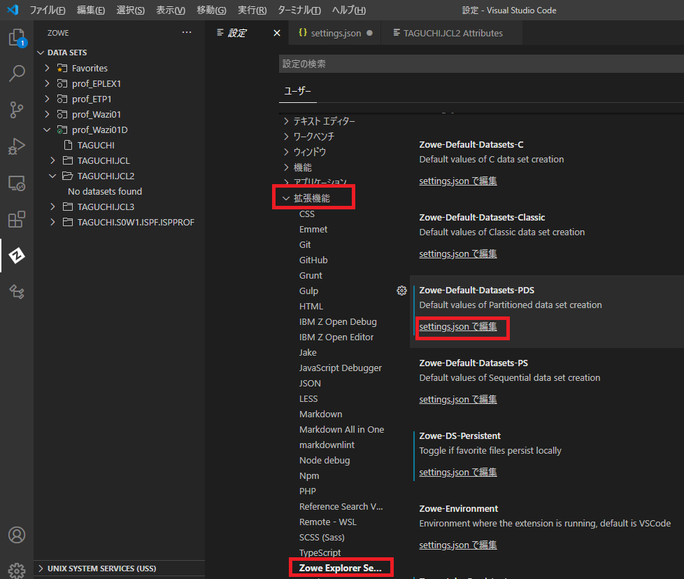
Task: Select the GitHub extension settings
Action: tap(313, 260)
